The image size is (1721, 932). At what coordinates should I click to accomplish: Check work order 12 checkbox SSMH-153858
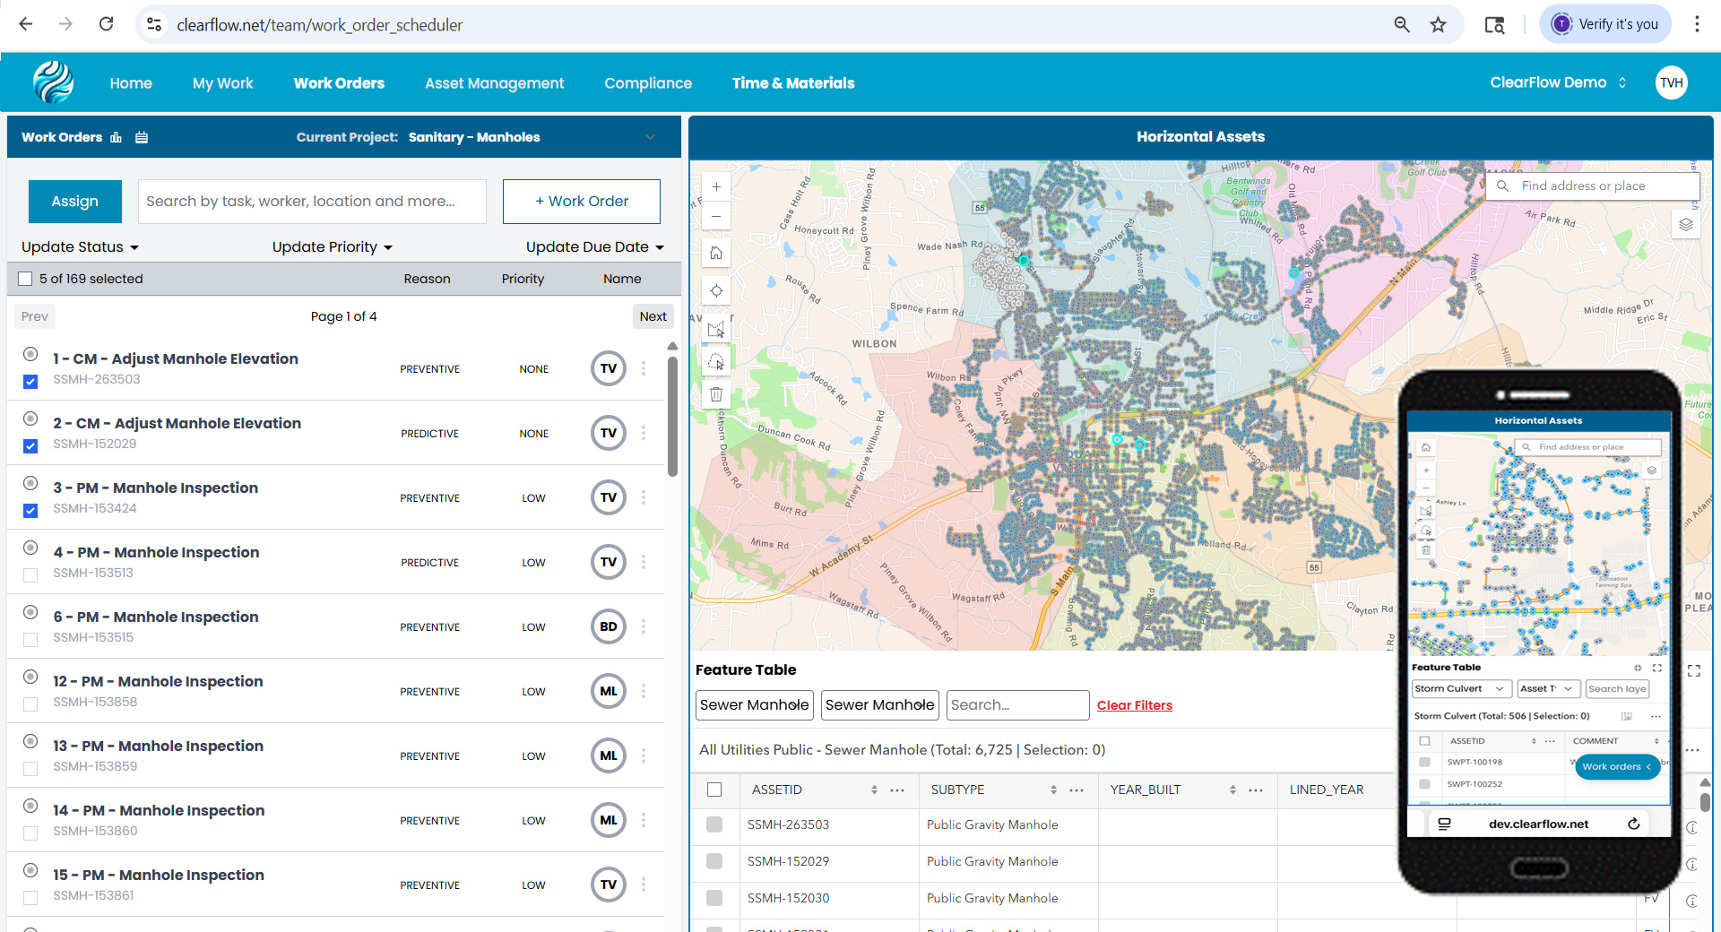point(30,704)
